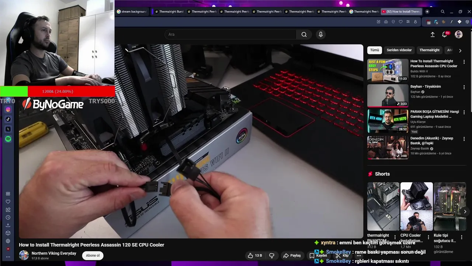The image size is (472, 266).
Task: Open the Denedim Akustik video thumbnail
Action: click(388, 147)
